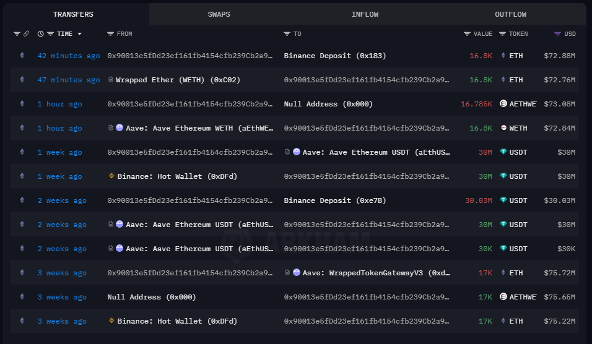Click Aave USDT sender in 2 weeks $30M row
592x344 pixels.
(x=199, y=225)
